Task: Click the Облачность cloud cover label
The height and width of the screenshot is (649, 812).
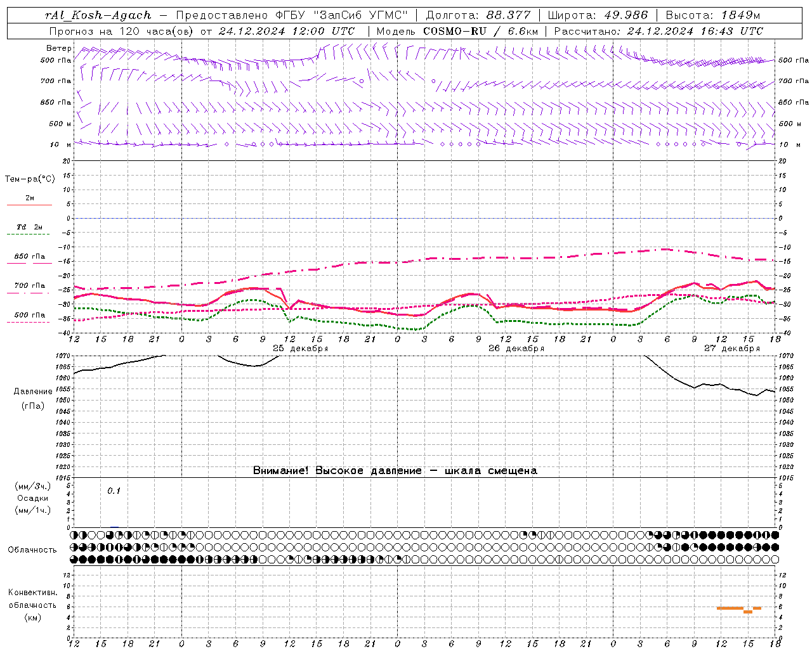Action: 32,550
